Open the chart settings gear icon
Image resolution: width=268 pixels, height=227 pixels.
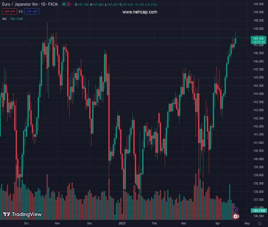[259, 224]
